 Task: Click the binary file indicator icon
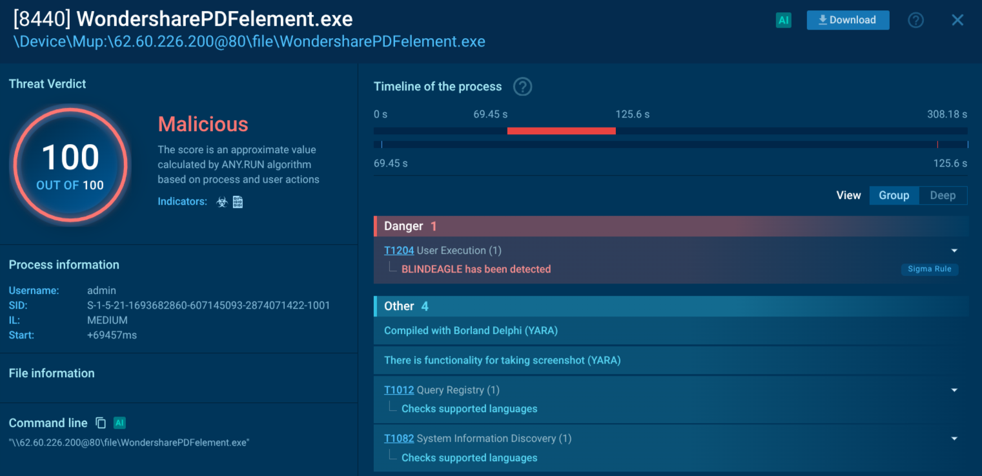[x=238, y=202]
